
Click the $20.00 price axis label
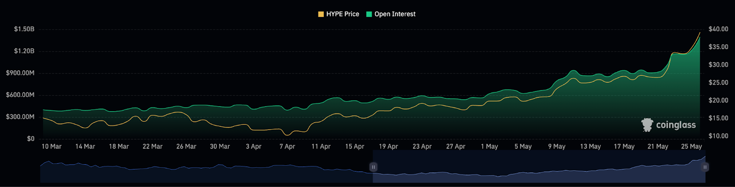718,100
